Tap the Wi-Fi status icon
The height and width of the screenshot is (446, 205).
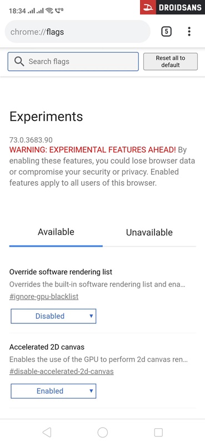tap(49, 11)
